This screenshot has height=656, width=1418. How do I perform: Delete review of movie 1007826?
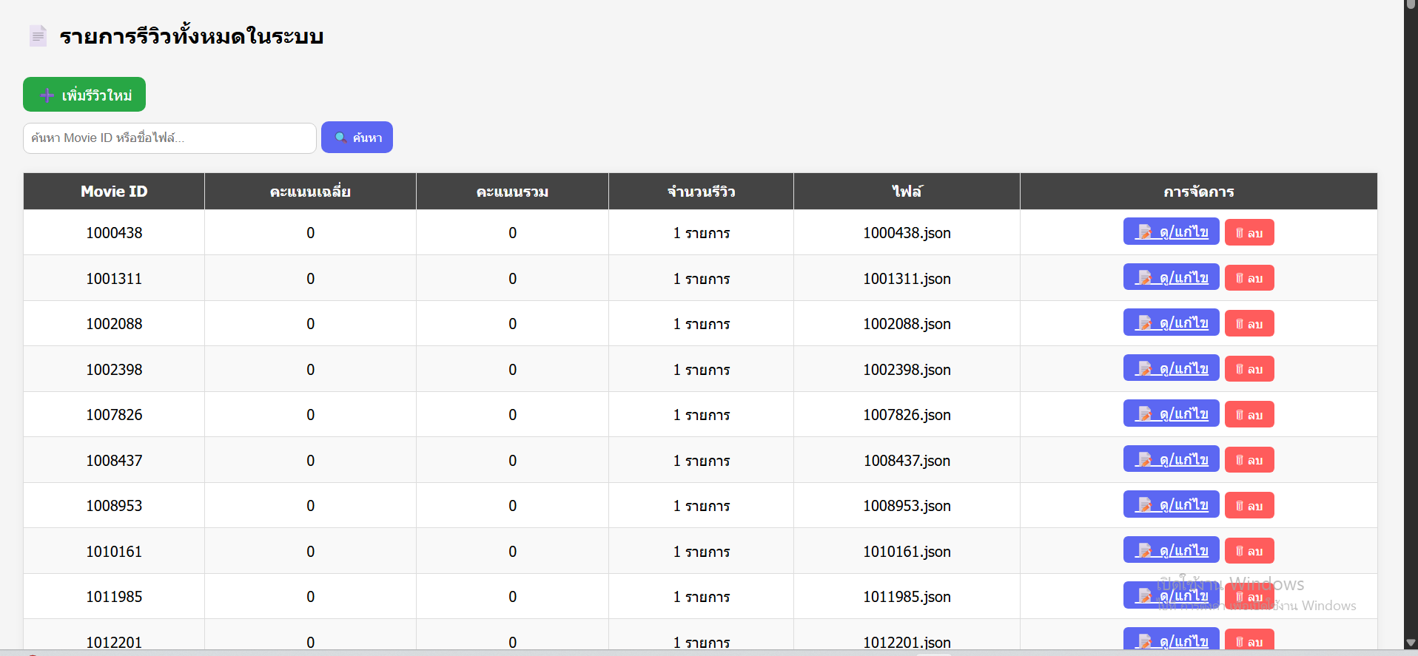pyautogui.click(x=1249, y=415)
